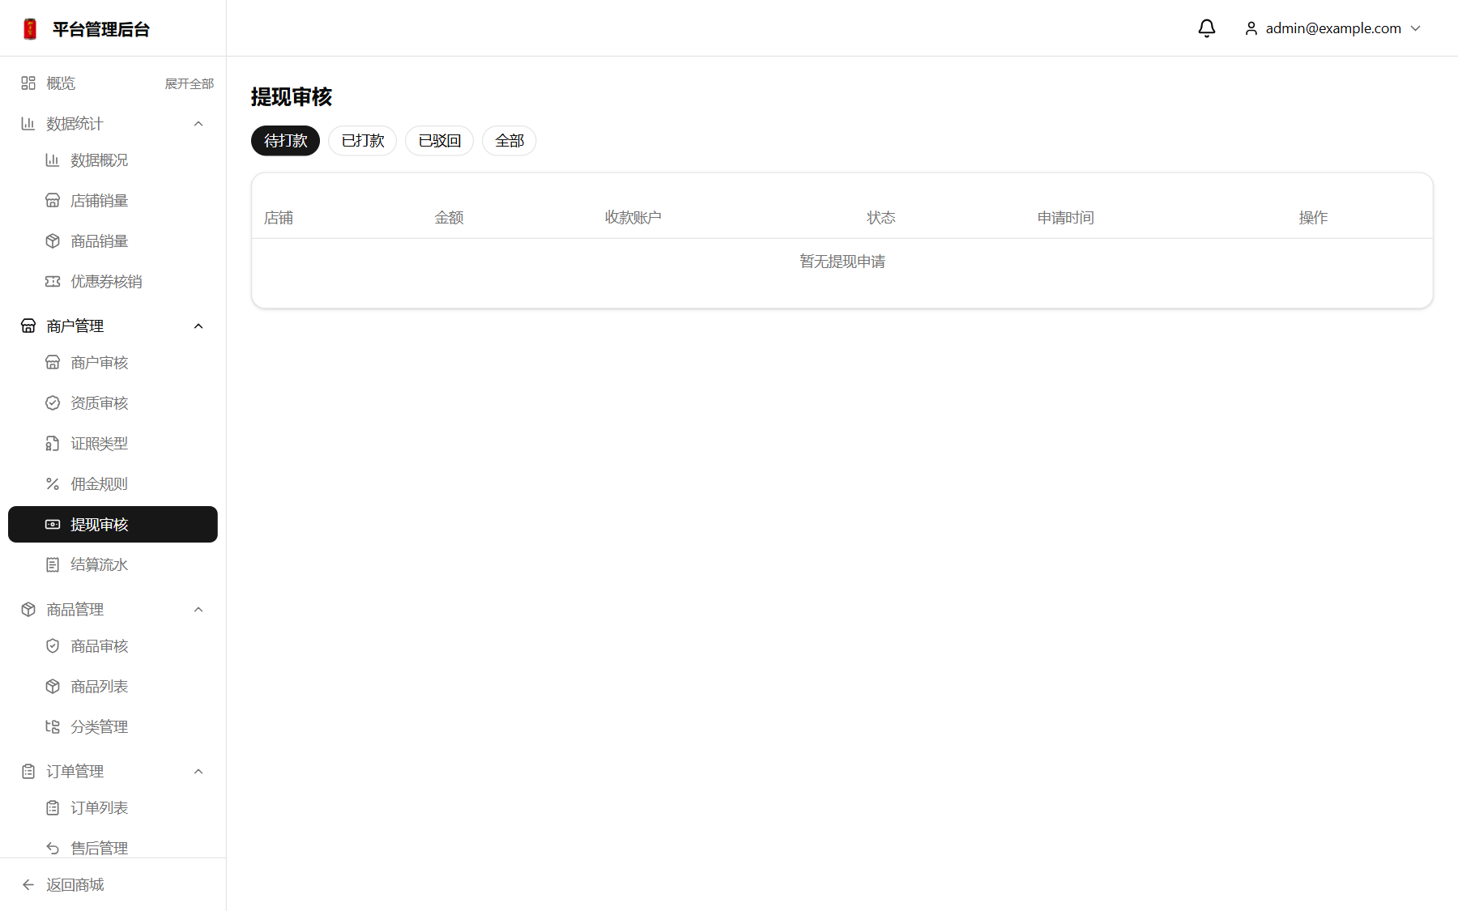This screenshot has height=911, width=1458.
Task: Click the platform logo icon
Action: click(30, 29)
